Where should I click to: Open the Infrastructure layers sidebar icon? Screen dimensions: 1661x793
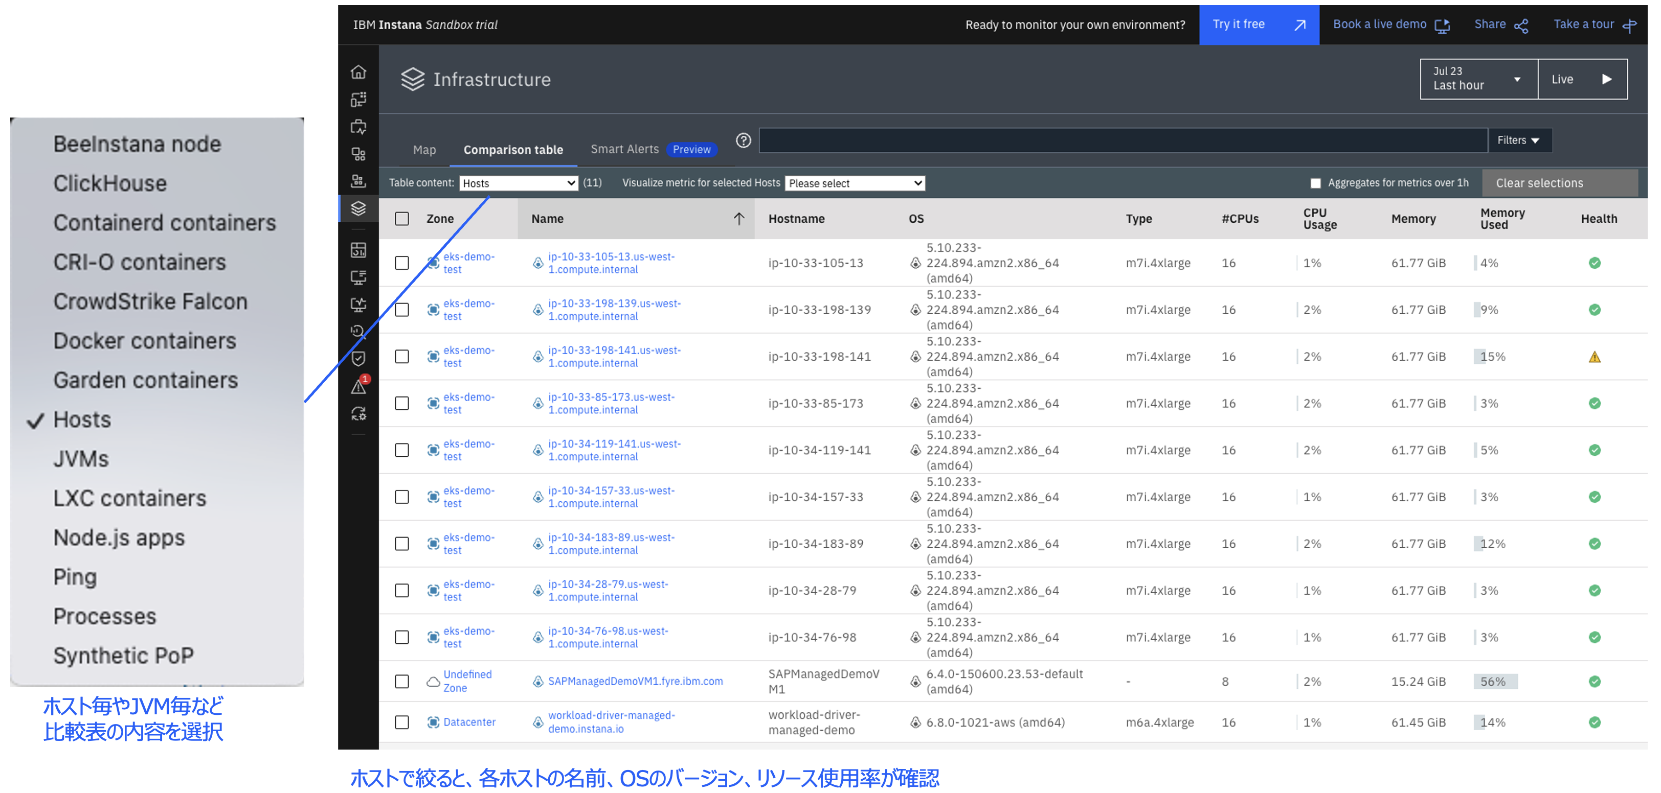coord(358,208)
